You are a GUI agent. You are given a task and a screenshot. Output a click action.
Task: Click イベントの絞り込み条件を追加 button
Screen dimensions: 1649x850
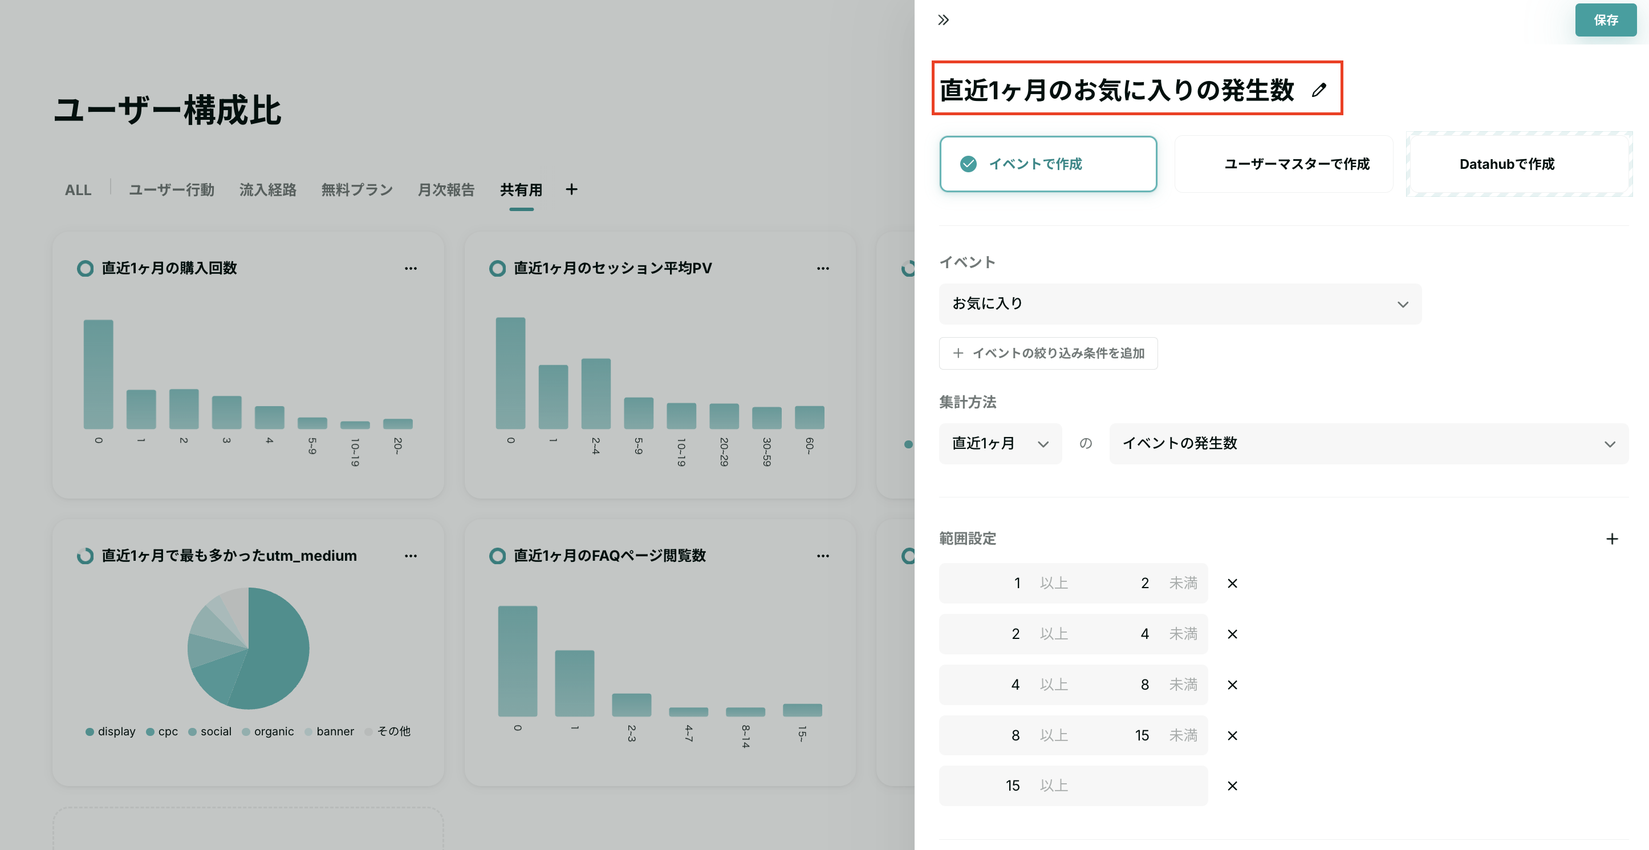[x=1048, y=353]
